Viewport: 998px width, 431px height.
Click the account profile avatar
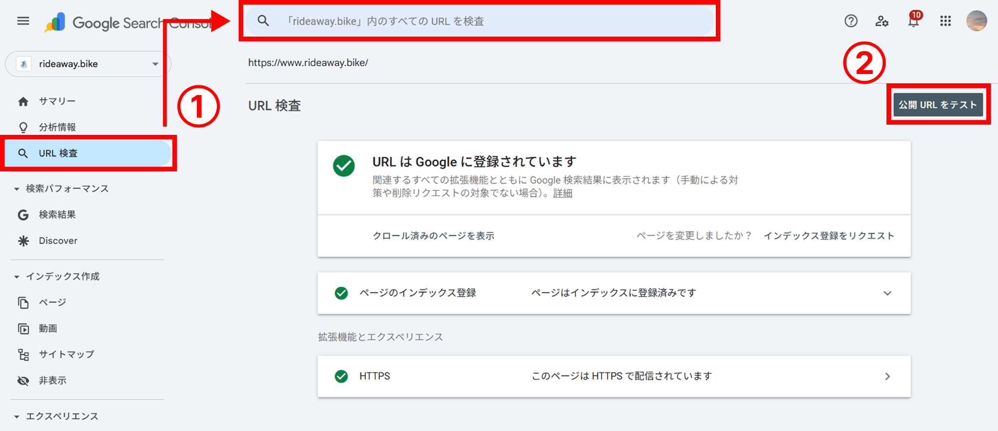(x=976, y=21)
